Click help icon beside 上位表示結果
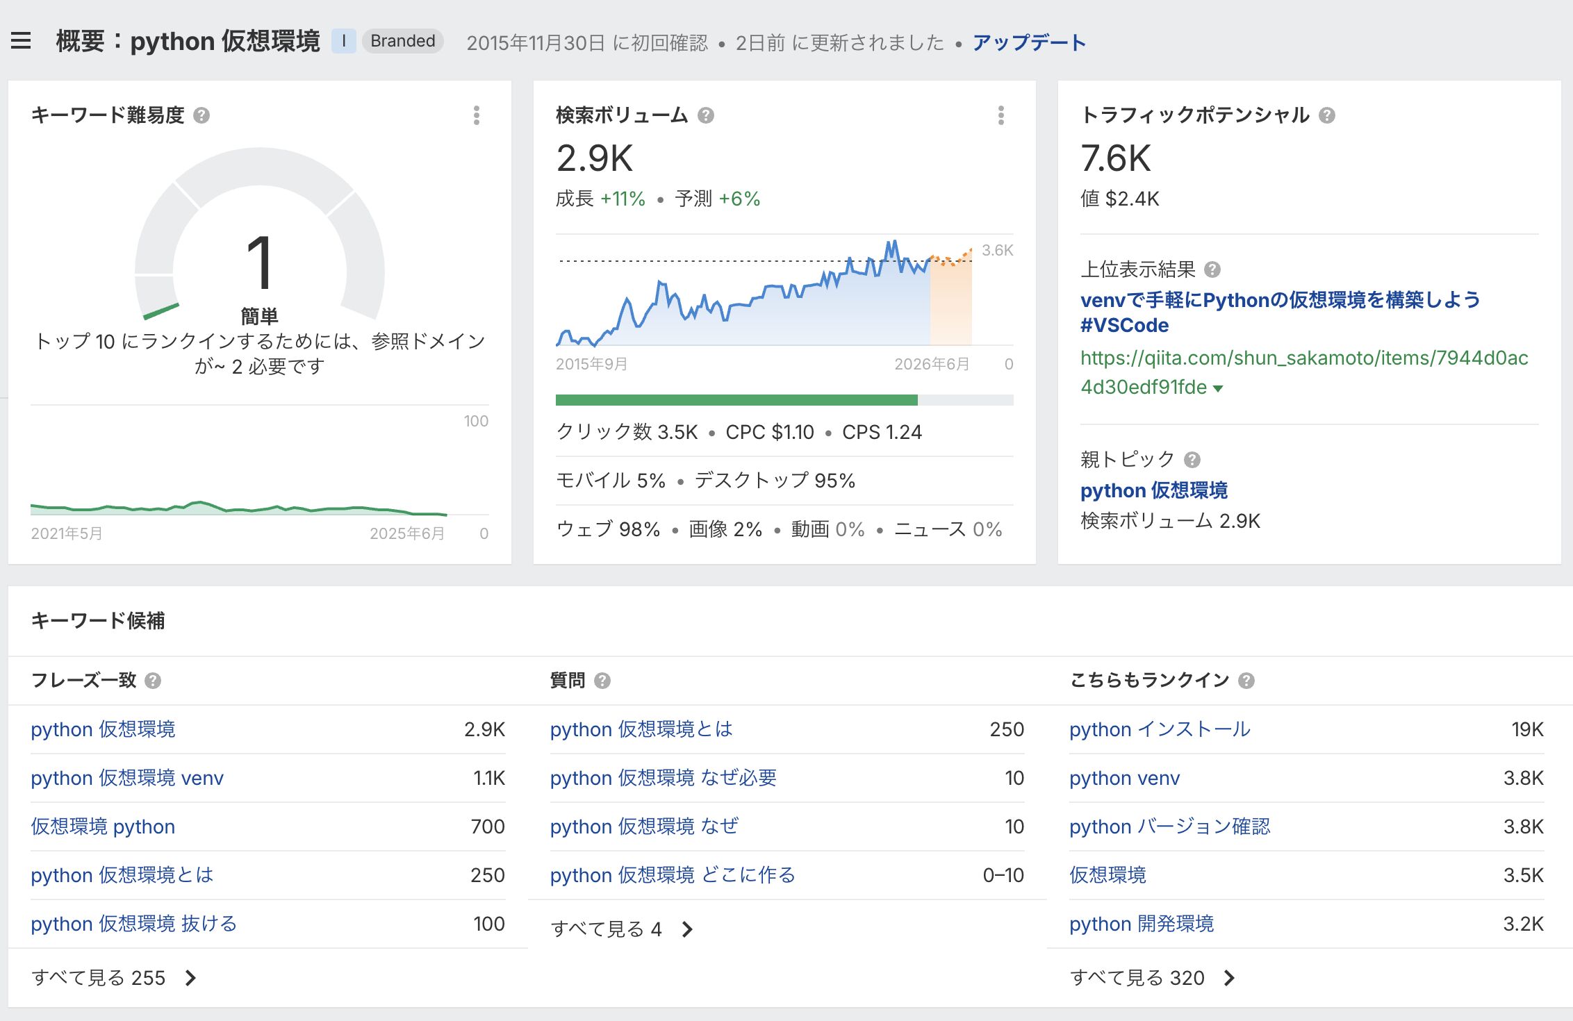This screenshot has width=1573, height=1021. (x=1212, y=269)
